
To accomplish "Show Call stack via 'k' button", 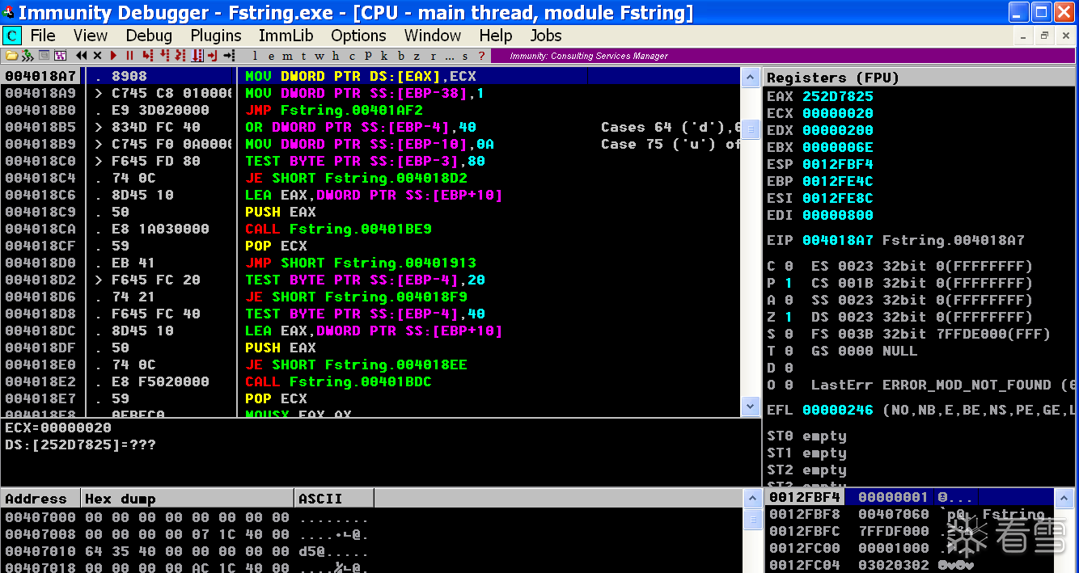I will click(384, 56).
